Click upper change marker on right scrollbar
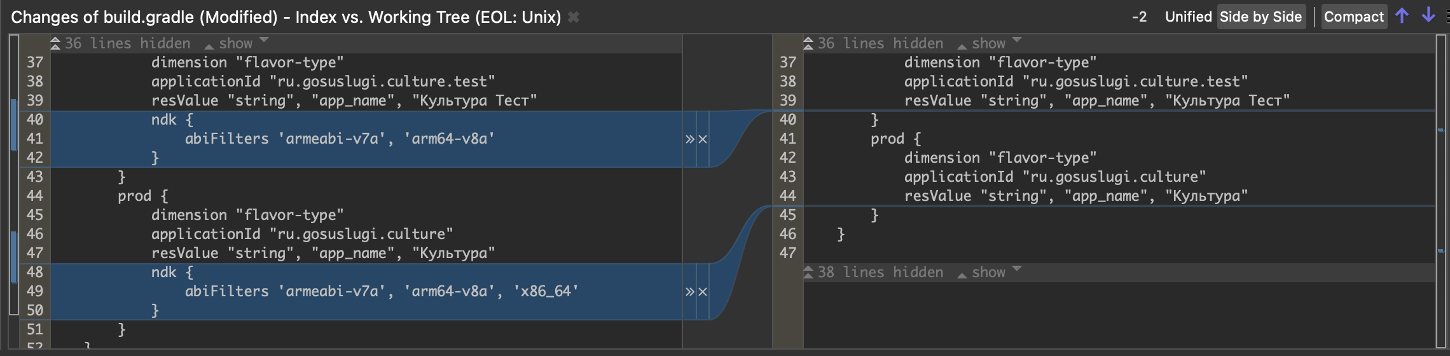The width and height of the screenshot is (1450, 356). tap(1440, 130)
